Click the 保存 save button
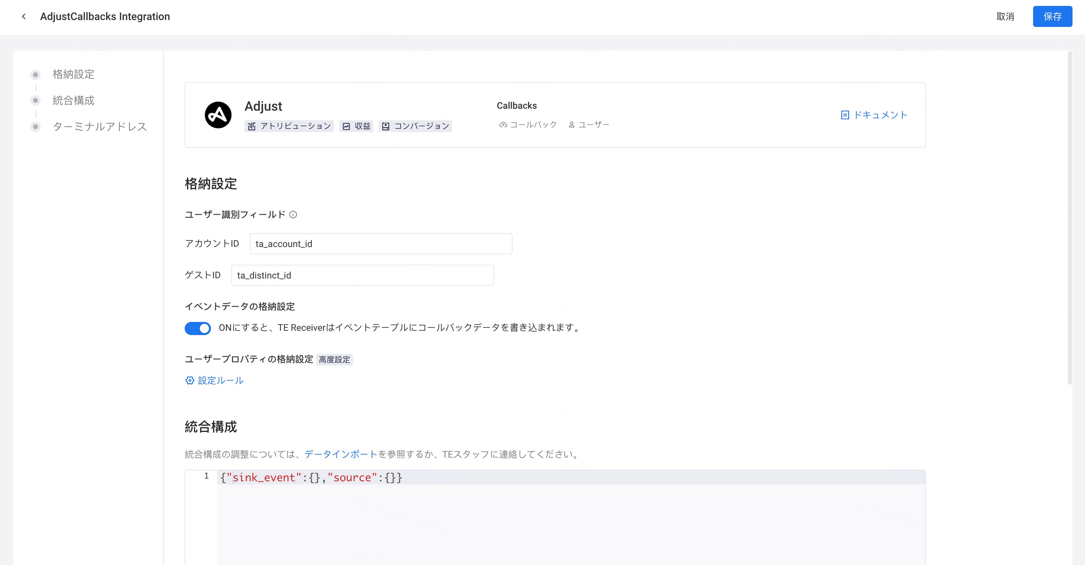1085x565 pixels. (x=1052, y=16)
